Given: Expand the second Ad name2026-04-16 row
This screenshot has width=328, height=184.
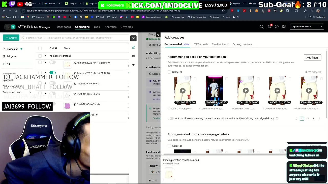Looking at the screenshot, I should pyautogui.click(x=45, y=73).
